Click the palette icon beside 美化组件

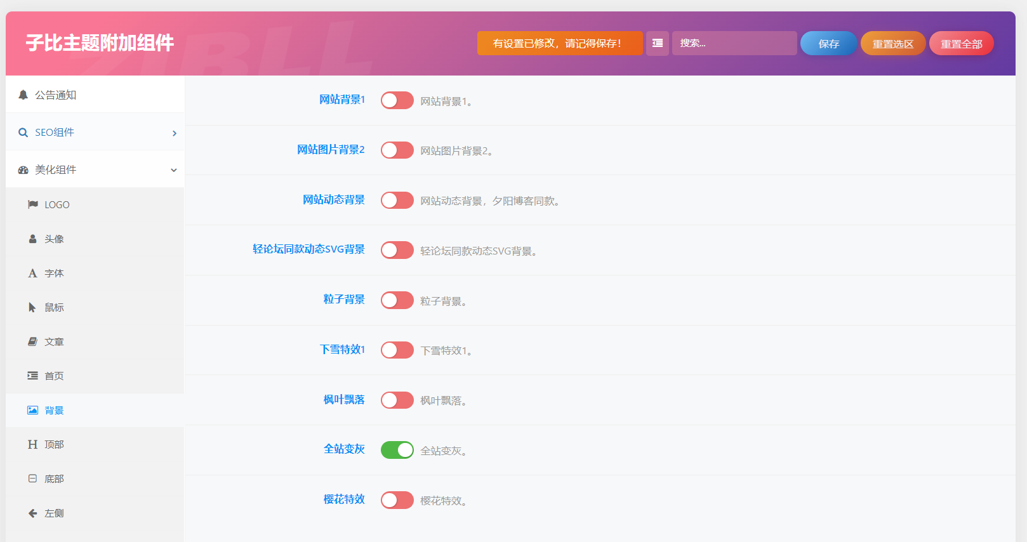tap(23, 170)
